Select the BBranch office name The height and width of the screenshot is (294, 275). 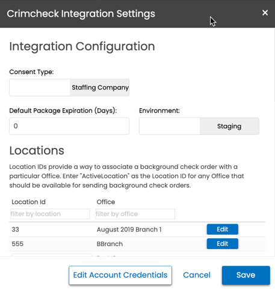[x=110, y=244]
